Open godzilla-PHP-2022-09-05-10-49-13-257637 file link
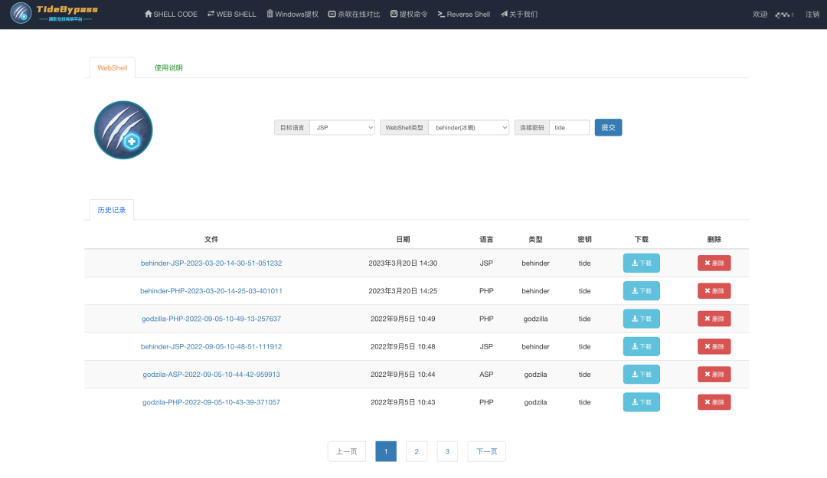This screenshot has width=827, height=478. 211,319
